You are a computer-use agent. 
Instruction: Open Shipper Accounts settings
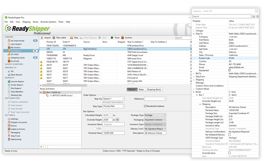[x=19, y=122]
